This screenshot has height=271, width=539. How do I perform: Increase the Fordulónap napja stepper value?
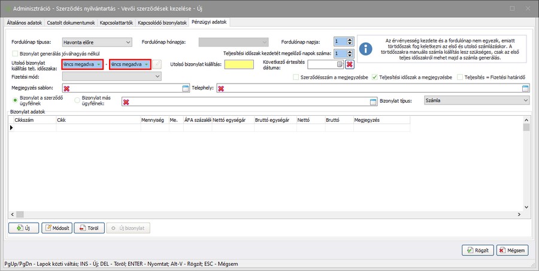point(350,40)
